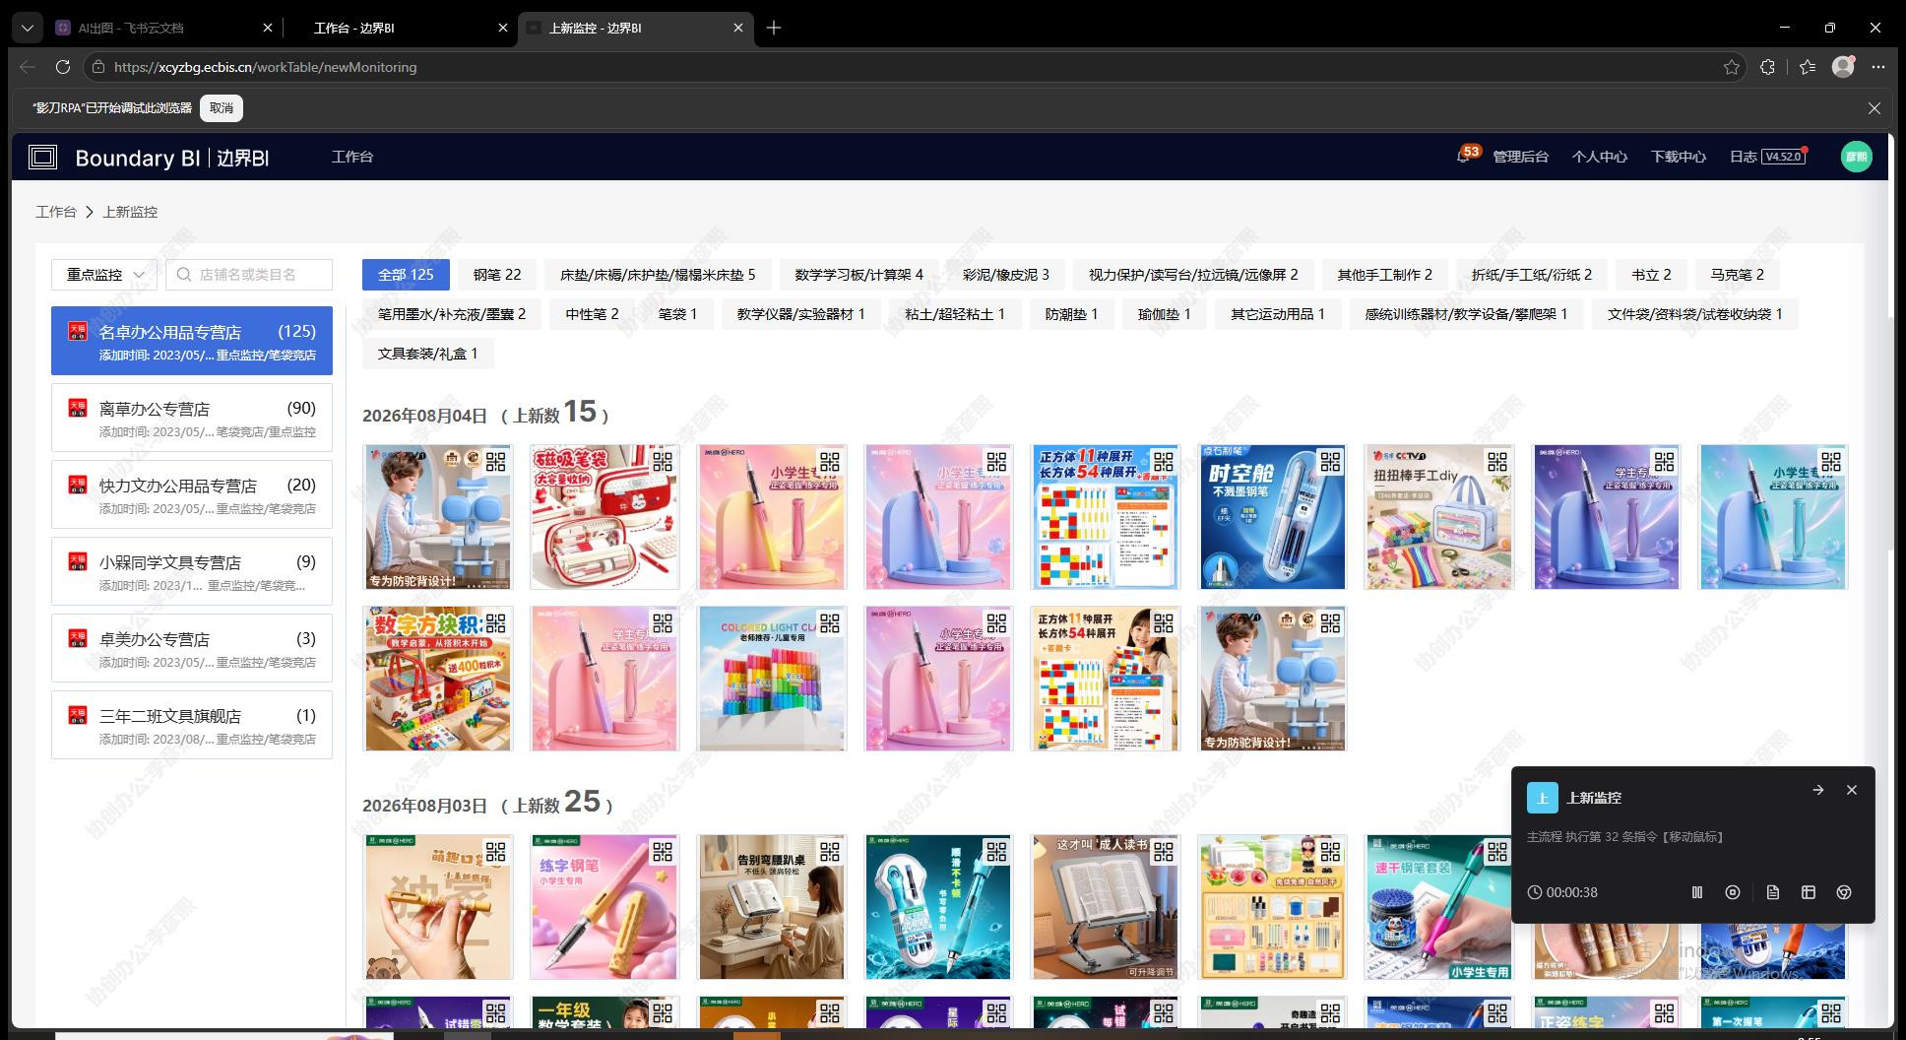Click the browser back arrow
This screenshot has width=1906, height=1040.
click(x=28, y=67)
